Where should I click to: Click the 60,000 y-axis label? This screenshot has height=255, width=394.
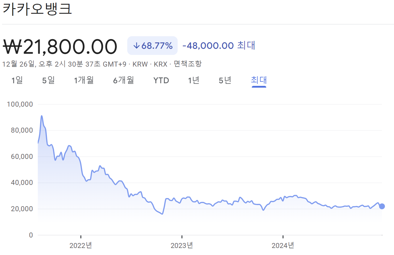[22, 157]
